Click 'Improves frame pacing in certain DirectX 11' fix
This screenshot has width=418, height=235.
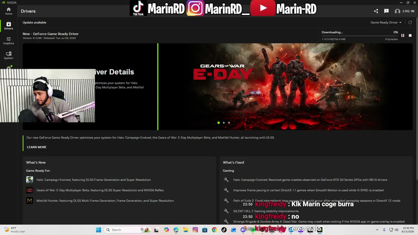(x=308, y=190)
